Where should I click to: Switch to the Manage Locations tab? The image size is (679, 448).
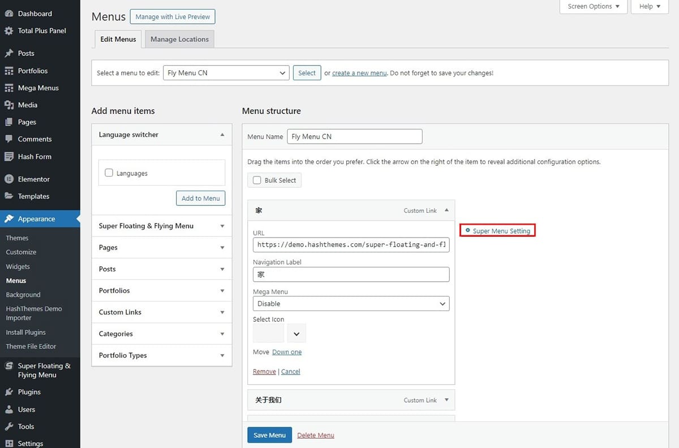point(179,39)
